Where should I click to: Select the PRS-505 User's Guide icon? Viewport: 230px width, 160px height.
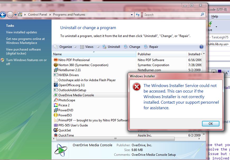point(56,125)
